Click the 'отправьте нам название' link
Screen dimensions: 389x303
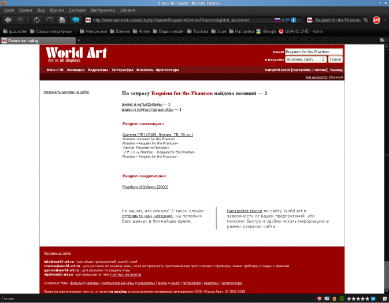coord(147,216)
